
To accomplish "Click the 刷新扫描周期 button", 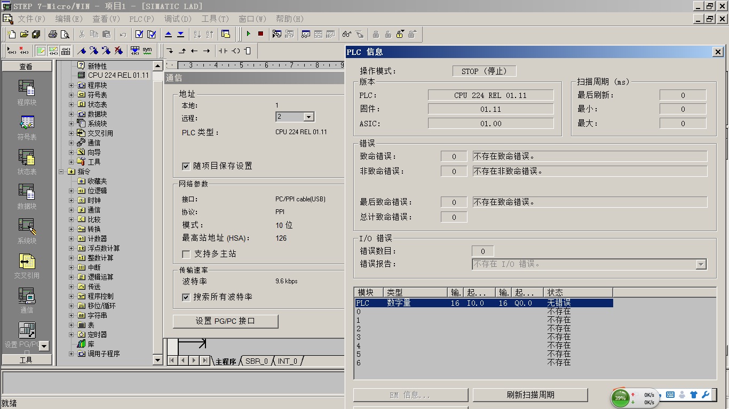I will [530, 395].
